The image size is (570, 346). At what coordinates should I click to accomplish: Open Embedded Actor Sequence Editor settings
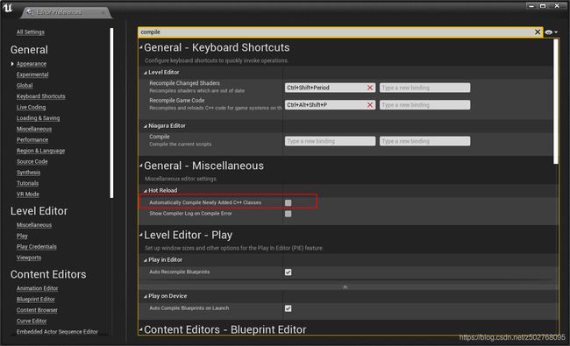coord(57,332)
